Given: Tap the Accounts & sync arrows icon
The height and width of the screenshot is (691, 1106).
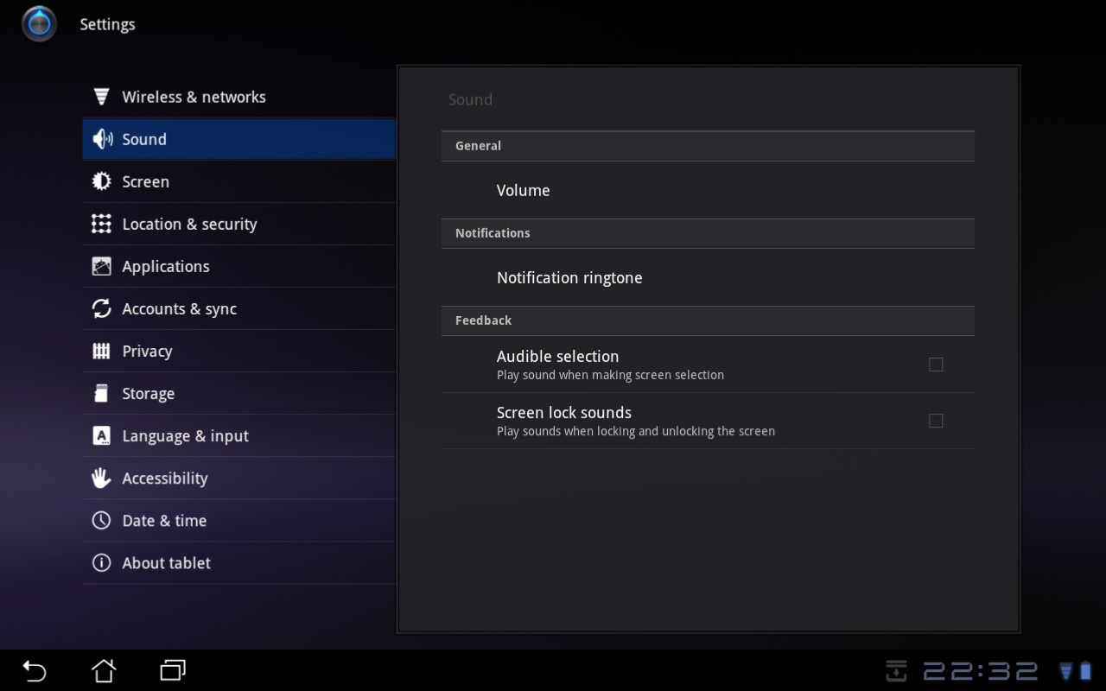Looking at the screenshot, I should 101,308.
